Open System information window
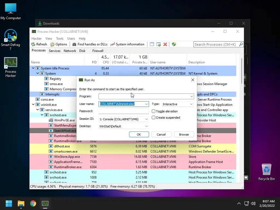The image size is (280, 210). 127,44
